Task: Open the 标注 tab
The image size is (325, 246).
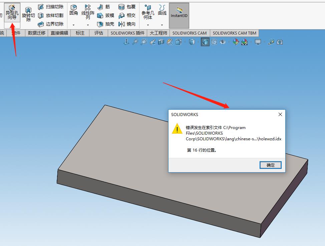Action: click(x=80, y=33)
